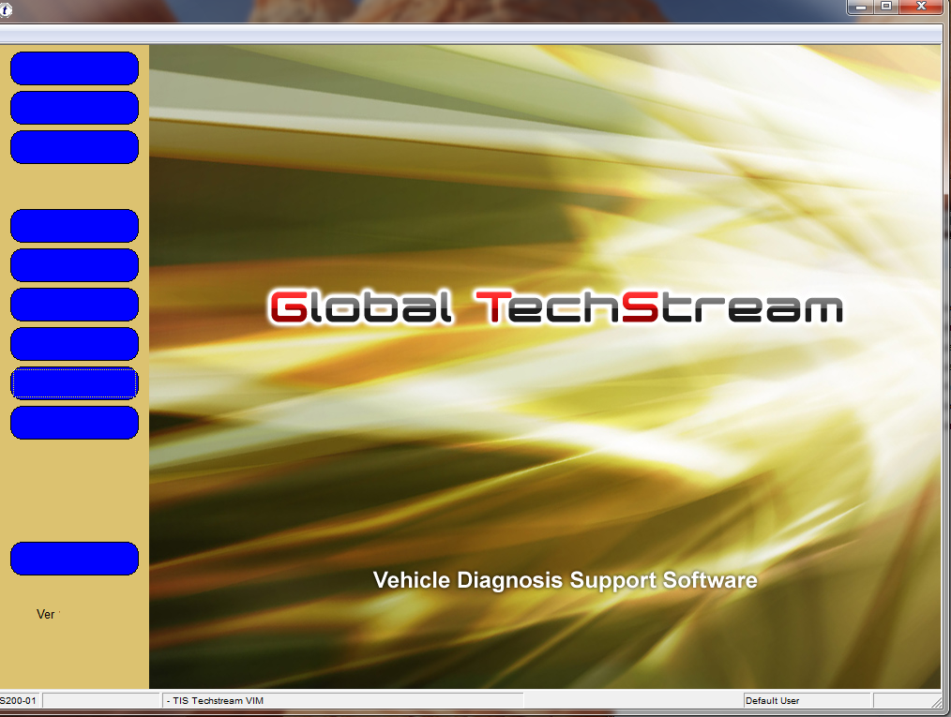Click the topmost blue sidebar button
This screenshot has width=951, height=717.
click(x=75, y=67)
